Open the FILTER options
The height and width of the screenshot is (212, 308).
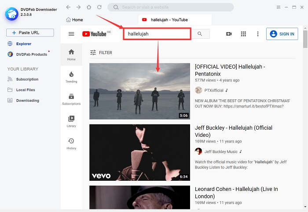[x=101, y=53]
